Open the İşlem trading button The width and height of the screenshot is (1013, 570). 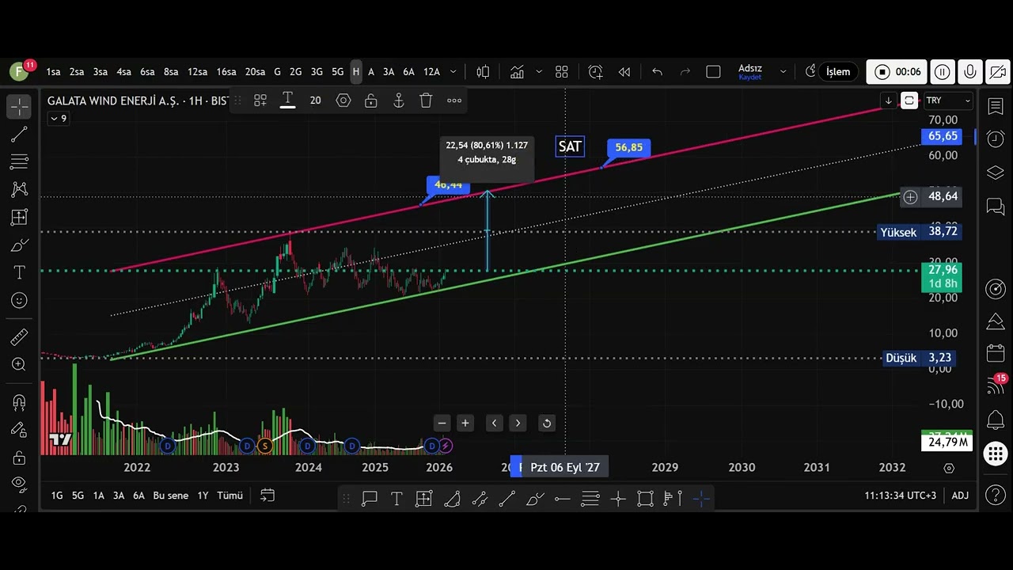point(838,72)
